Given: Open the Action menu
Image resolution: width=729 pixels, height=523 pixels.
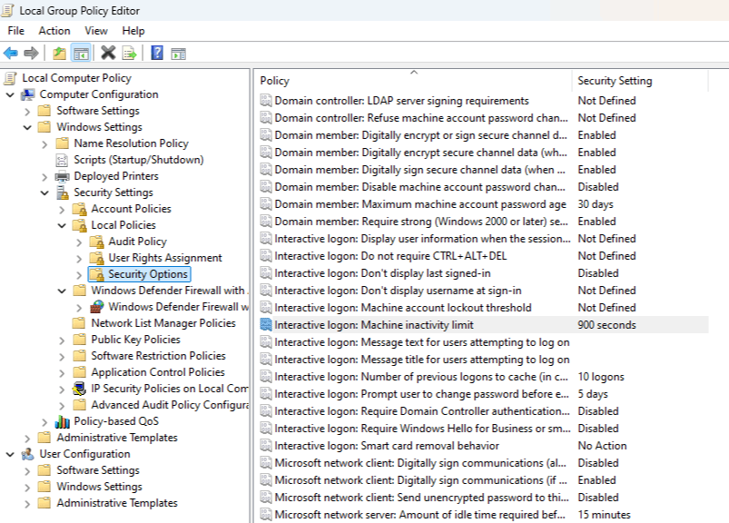Looking at the screenshot, I should tap(54, 30).
